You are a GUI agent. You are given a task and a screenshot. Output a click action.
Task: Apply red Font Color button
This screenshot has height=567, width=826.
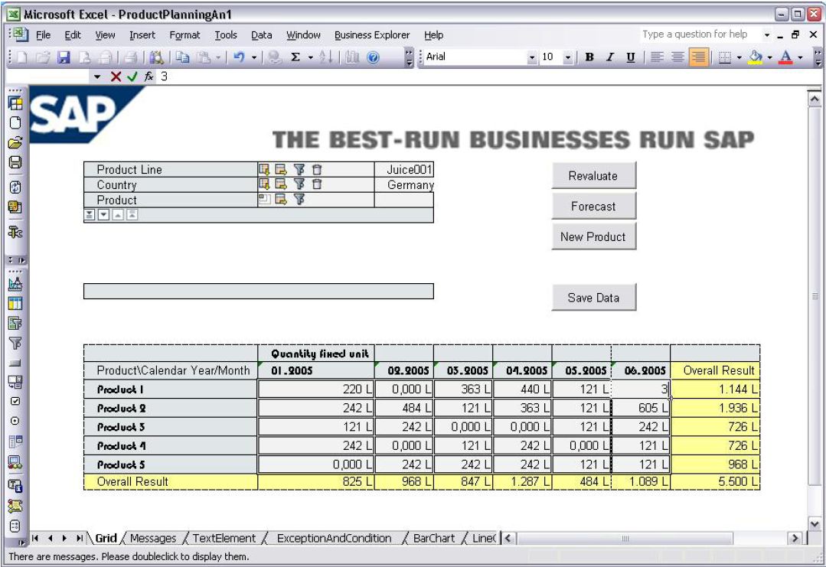click(785, 57)
